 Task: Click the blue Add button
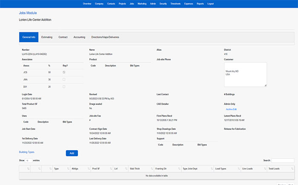click(72, 153)
